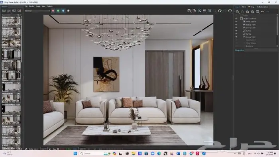This screenshot has height=157, width=279.
Task: Toggle the red channel view
Action: (53, 11)
